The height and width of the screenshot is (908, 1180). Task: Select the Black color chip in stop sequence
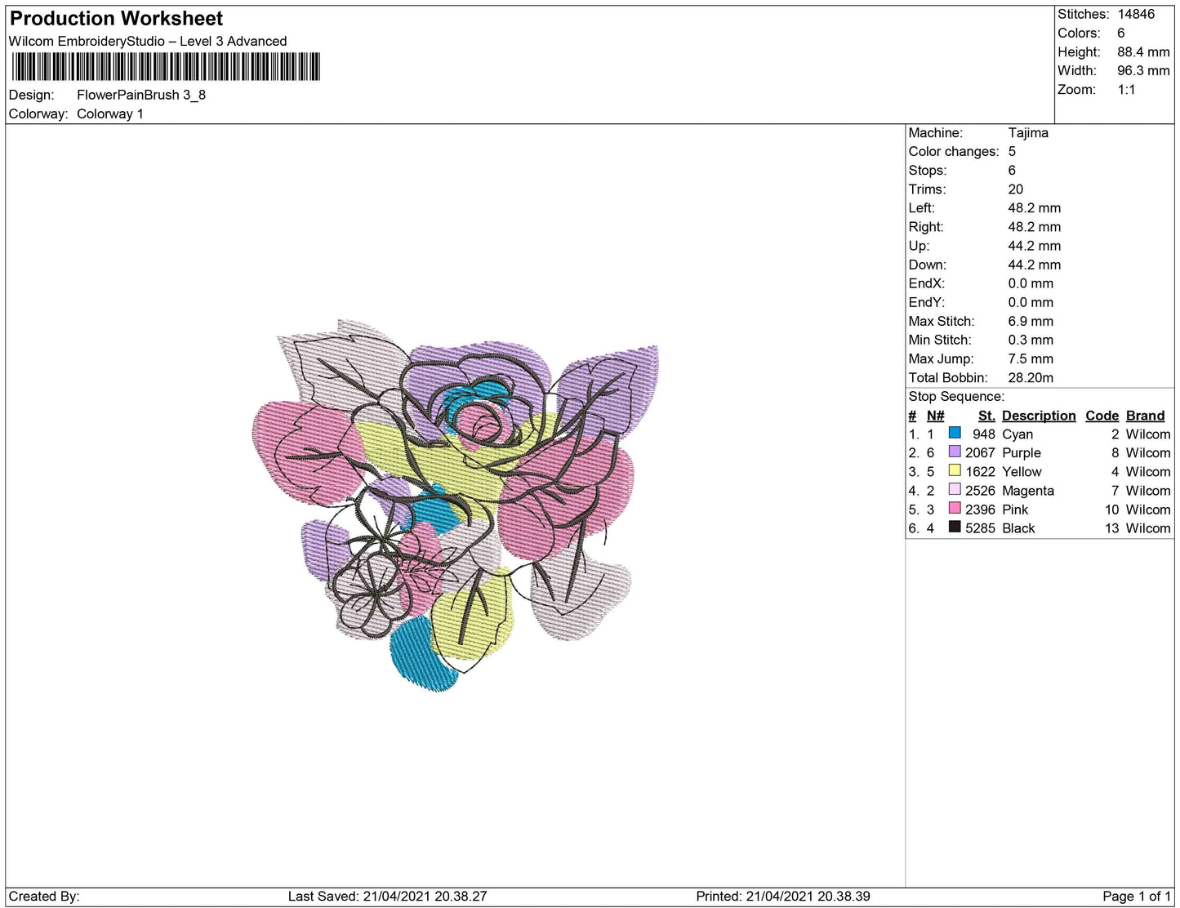pyautogui.click(x=954, y=527)
